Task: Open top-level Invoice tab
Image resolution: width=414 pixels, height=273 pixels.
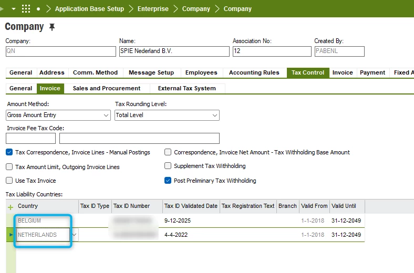Action: (343, 72)
